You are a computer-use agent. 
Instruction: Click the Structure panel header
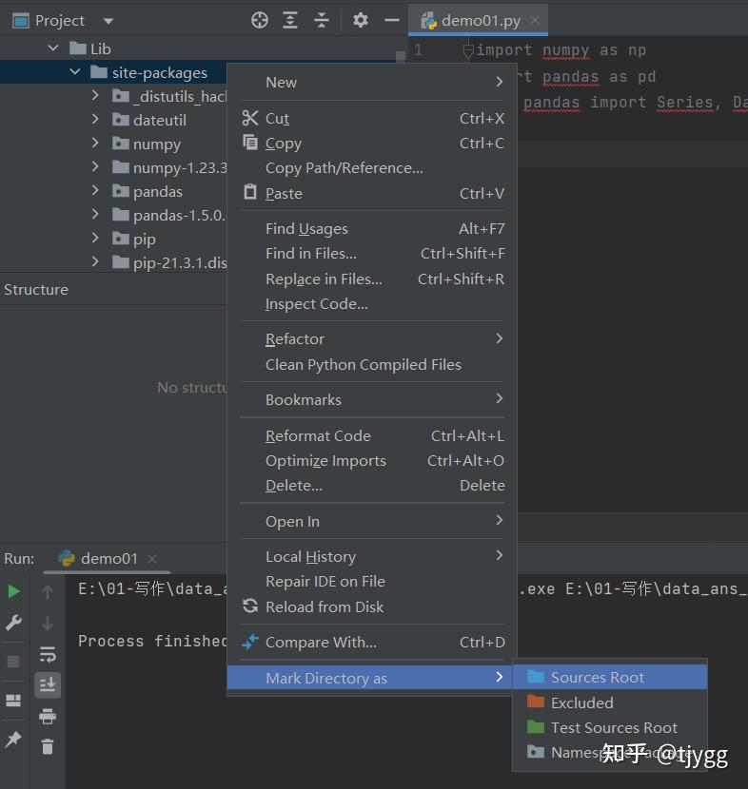(x=36, y=290)
